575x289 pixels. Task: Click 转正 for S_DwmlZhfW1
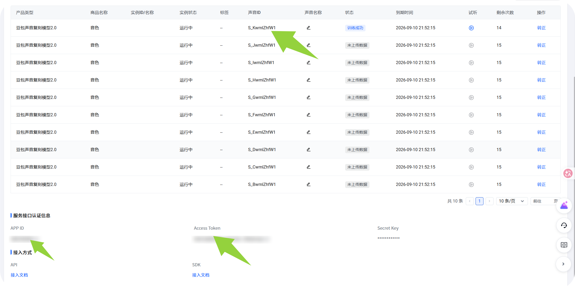tap(541, 150)
